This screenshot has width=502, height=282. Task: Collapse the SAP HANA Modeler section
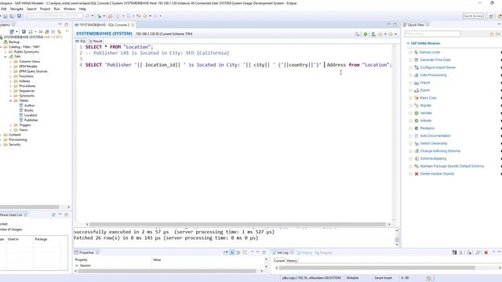408,43
